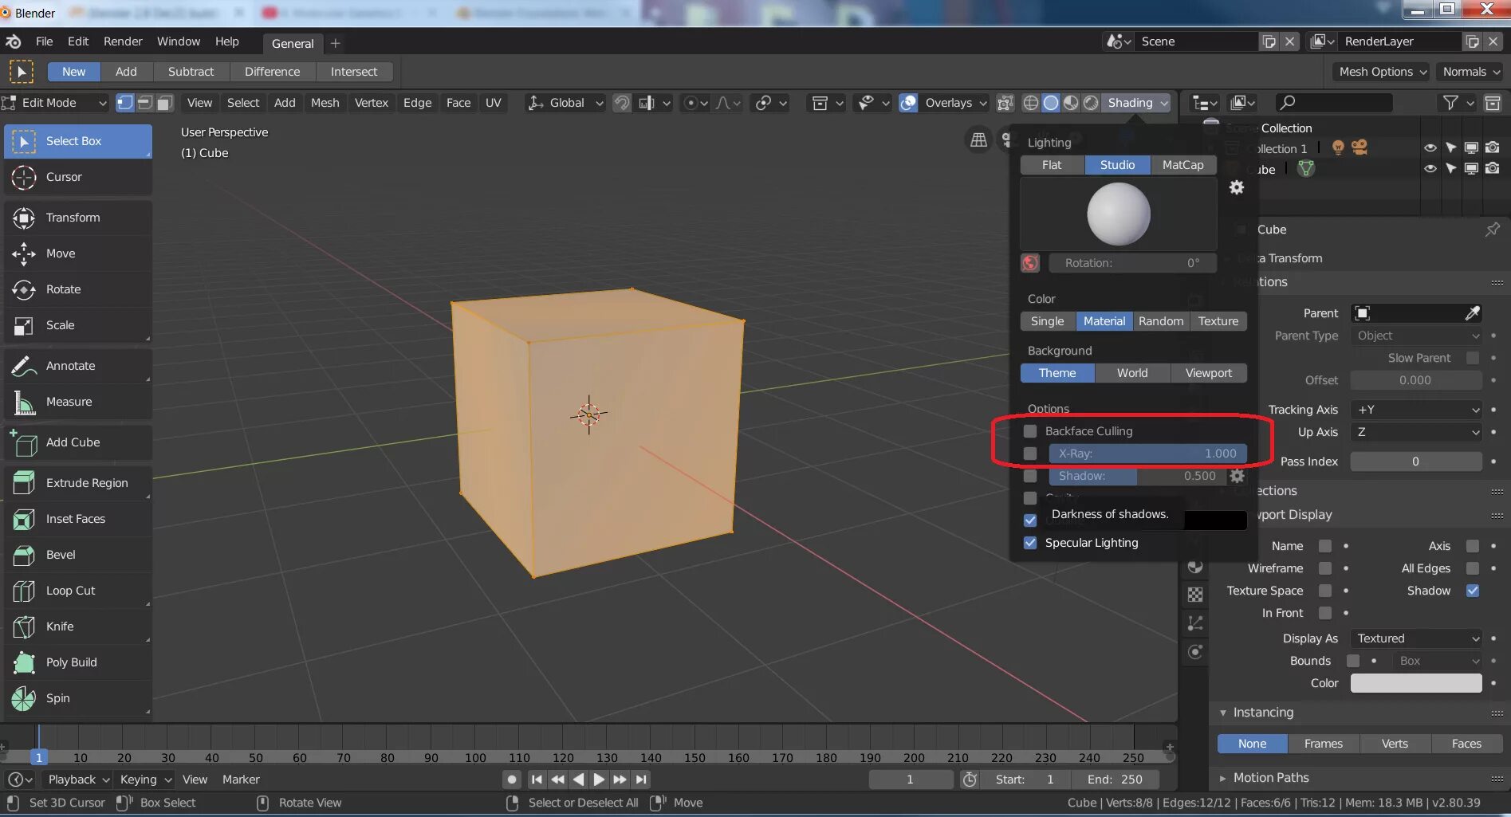Open the Global orientation dropdown
The image size is (1511, 817).
click(565, 103)
